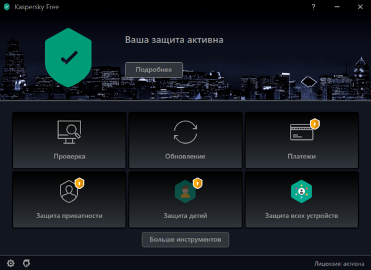Click the Защита приватности label
Viewport: 371px width, 270px height.
(69, 216)
